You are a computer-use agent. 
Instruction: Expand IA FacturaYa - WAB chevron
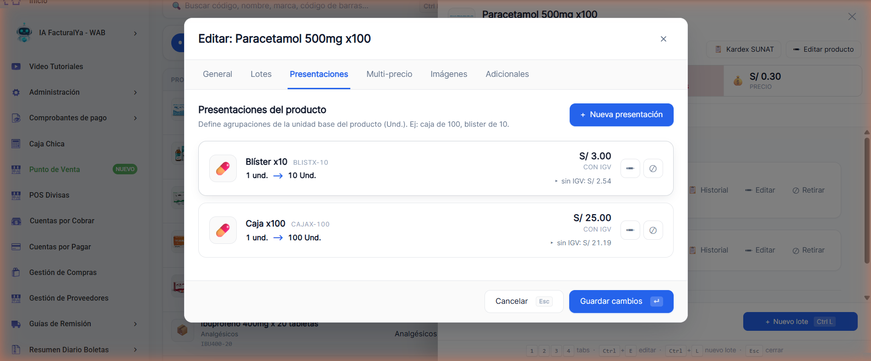135,33
